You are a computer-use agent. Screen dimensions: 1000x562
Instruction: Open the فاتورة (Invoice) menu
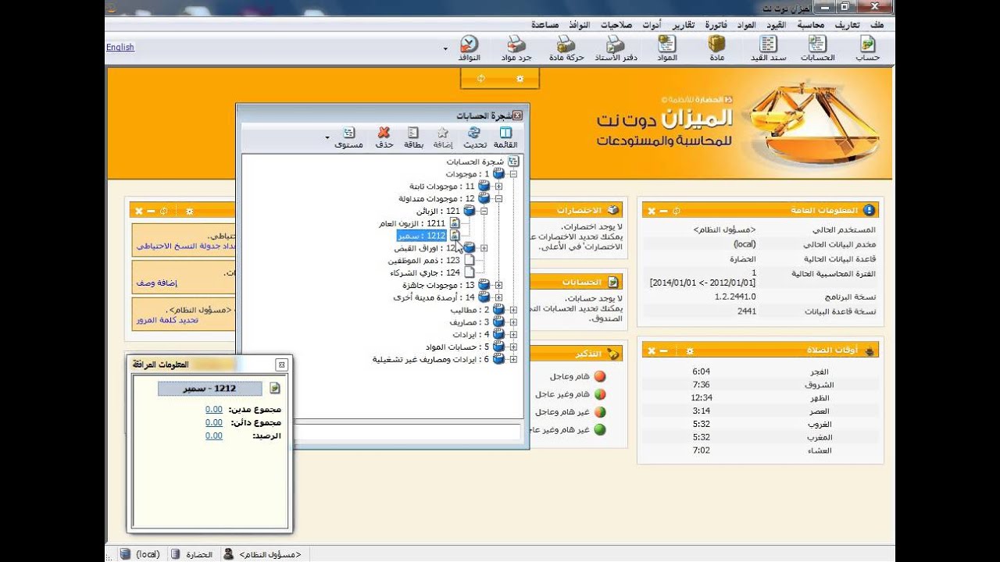(716, 25)
